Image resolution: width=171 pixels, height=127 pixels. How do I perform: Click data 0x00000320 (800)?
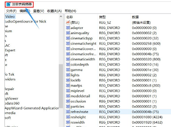[x=146, y=59]
